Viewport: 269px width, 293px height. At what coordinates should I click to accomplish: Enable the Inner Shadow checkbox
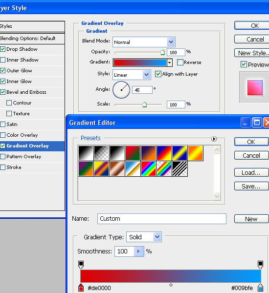(2, 60)
